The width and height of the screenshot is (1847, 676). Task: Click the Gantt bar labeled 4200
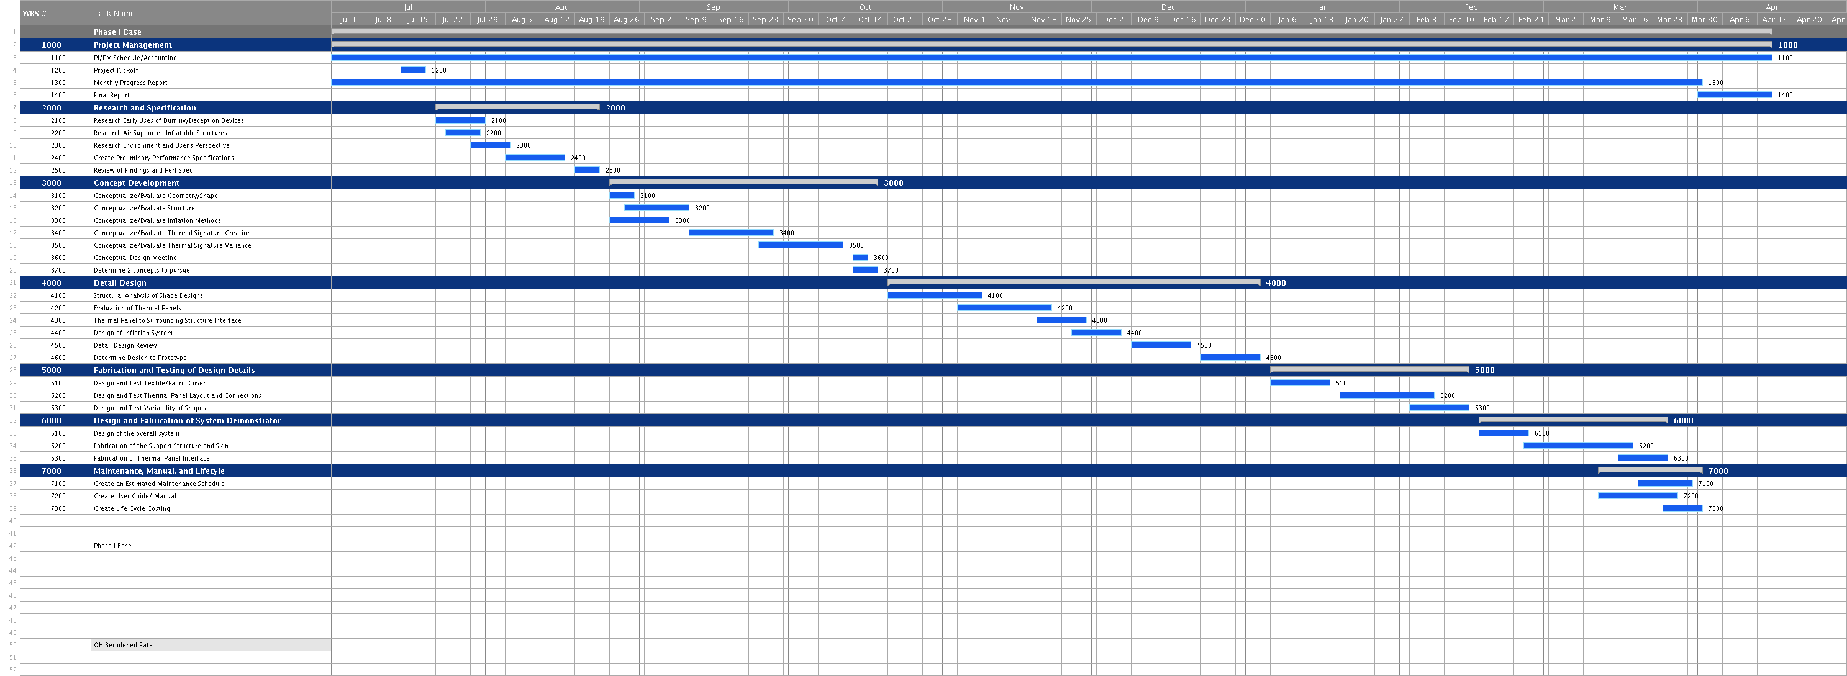click(x=1004, y=307)
